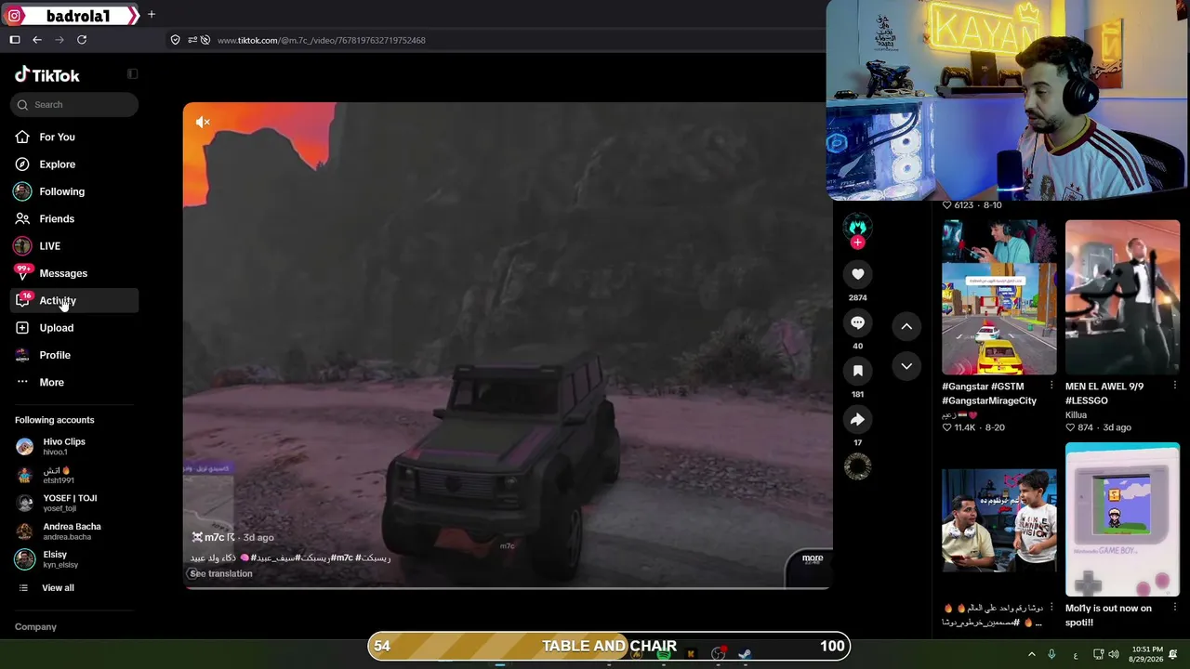
Task: Open the Friends page
Action: (x=74, y=218)
